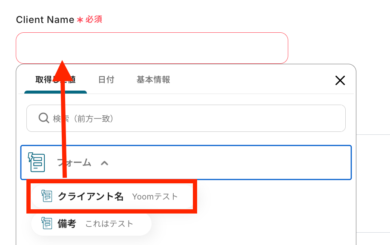Close the value picker with X

(x=340, y=80)
